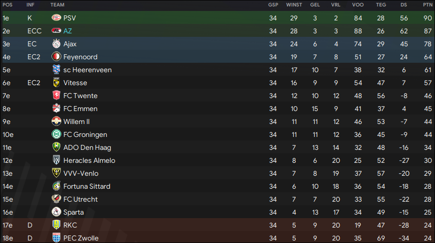The width and height of the screenshot is (435, 243).
Task: Click the AZ club logo
Action: 56,31
